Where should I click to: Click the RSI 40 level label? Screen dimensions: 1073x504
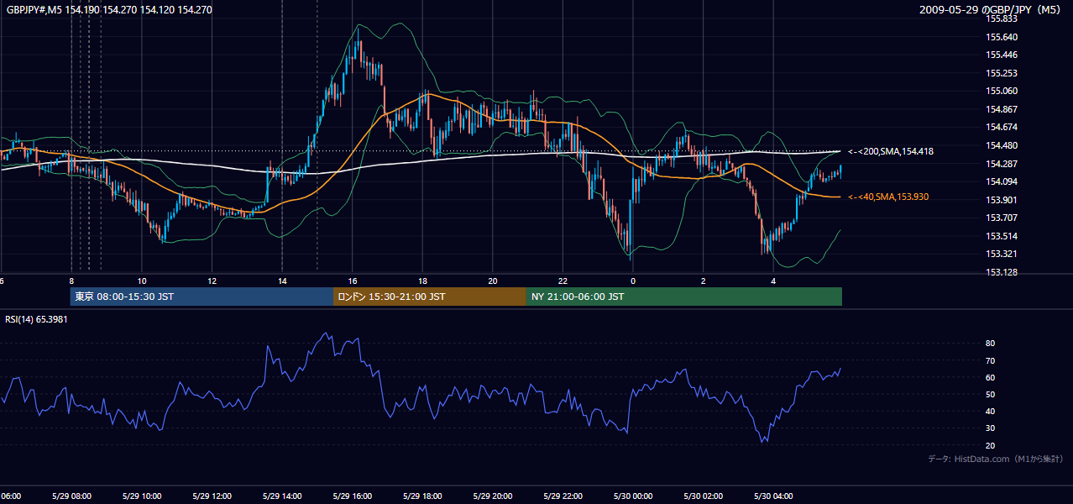click(x=991, y=411)
